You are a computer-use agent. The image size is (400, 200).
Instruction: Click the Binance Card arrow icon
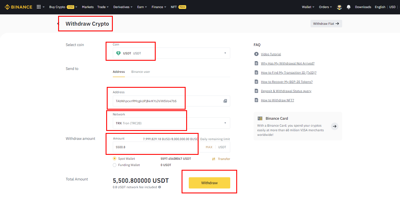point(334,126)
